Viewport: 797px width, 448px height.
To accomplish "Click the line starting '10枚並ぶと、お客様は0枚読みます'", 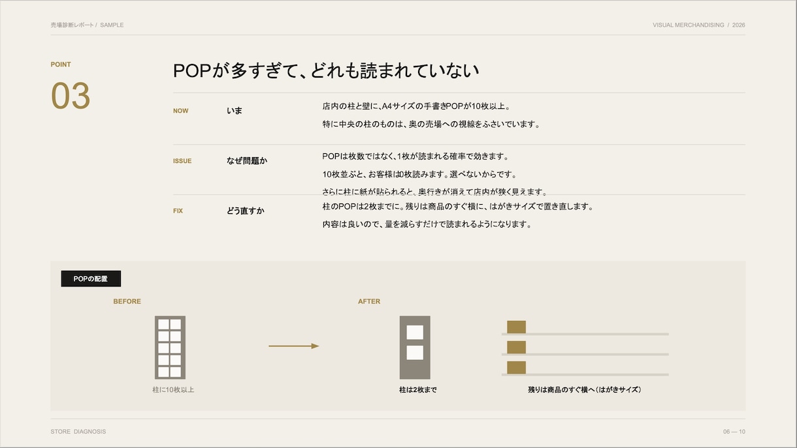I will (x=419, y=175).
